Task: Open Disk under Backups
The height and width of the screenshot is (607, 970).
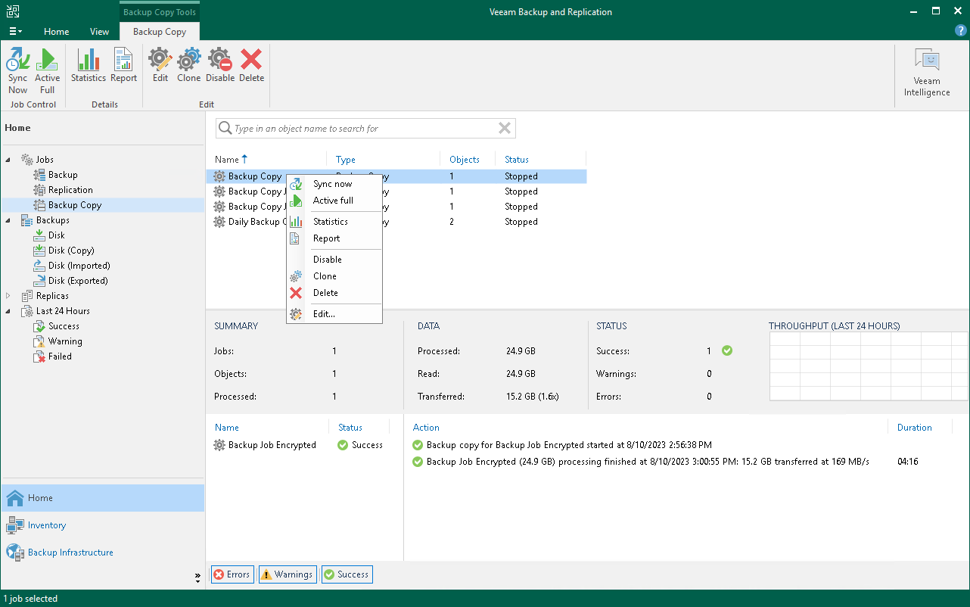Action: 57,235
